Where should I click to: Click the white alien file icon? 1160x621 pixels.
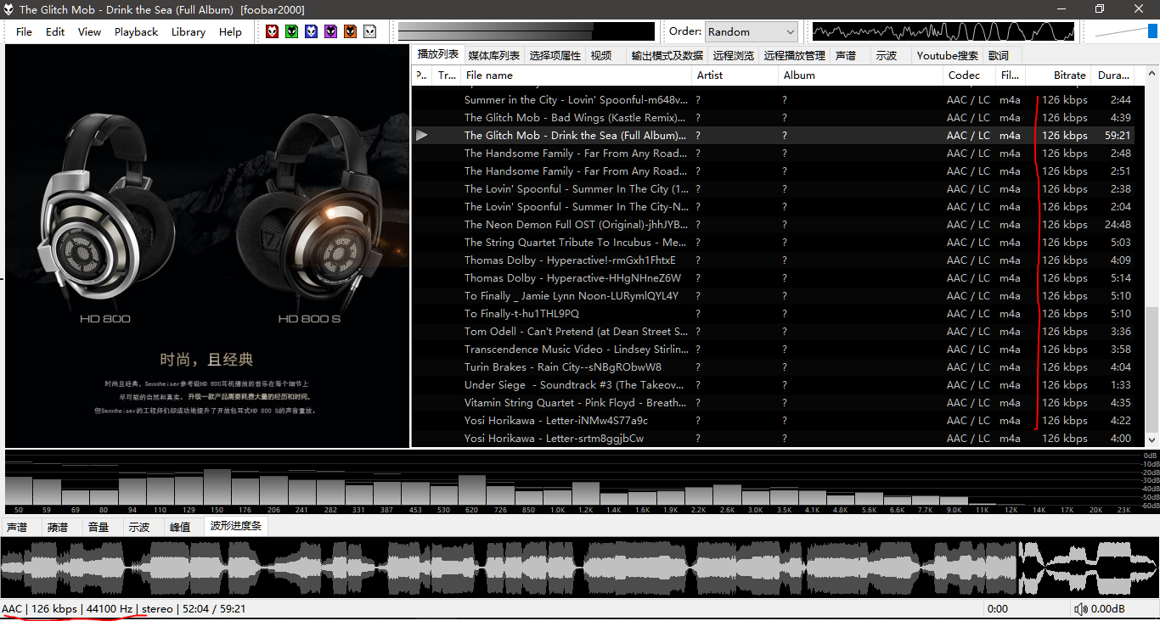[369, 31]
